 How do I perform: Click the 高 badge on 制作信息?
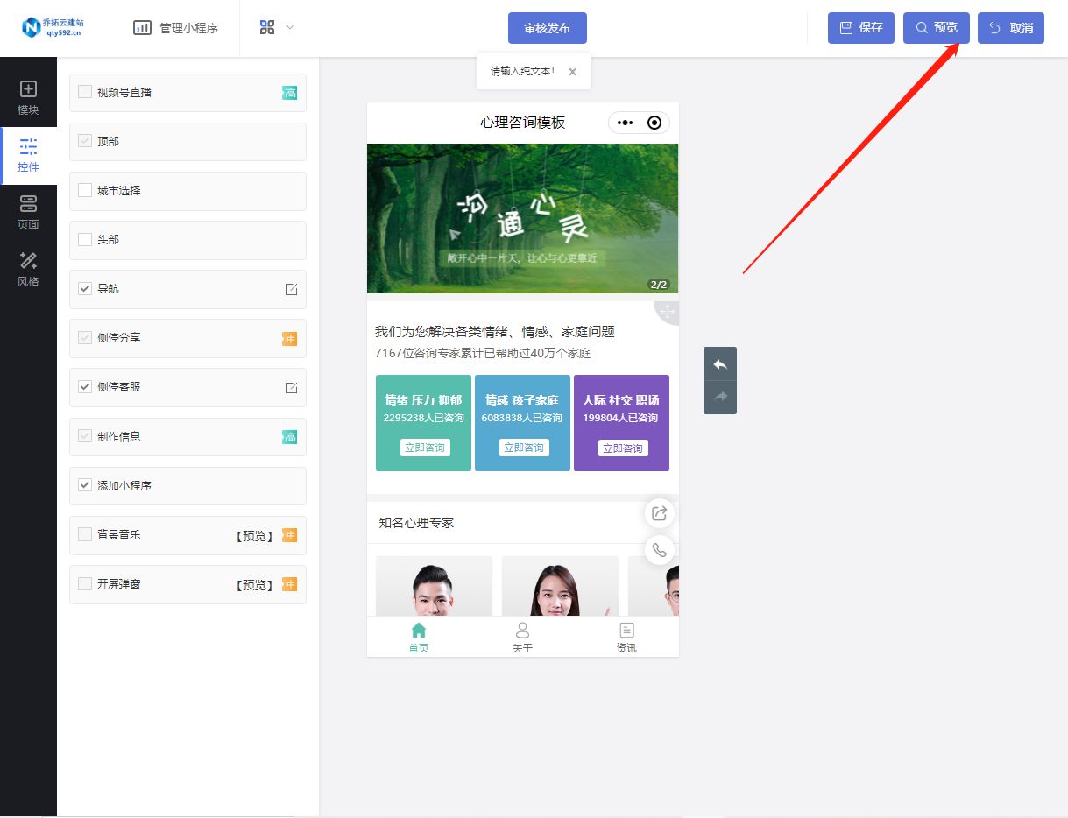[x=290, y=436]
